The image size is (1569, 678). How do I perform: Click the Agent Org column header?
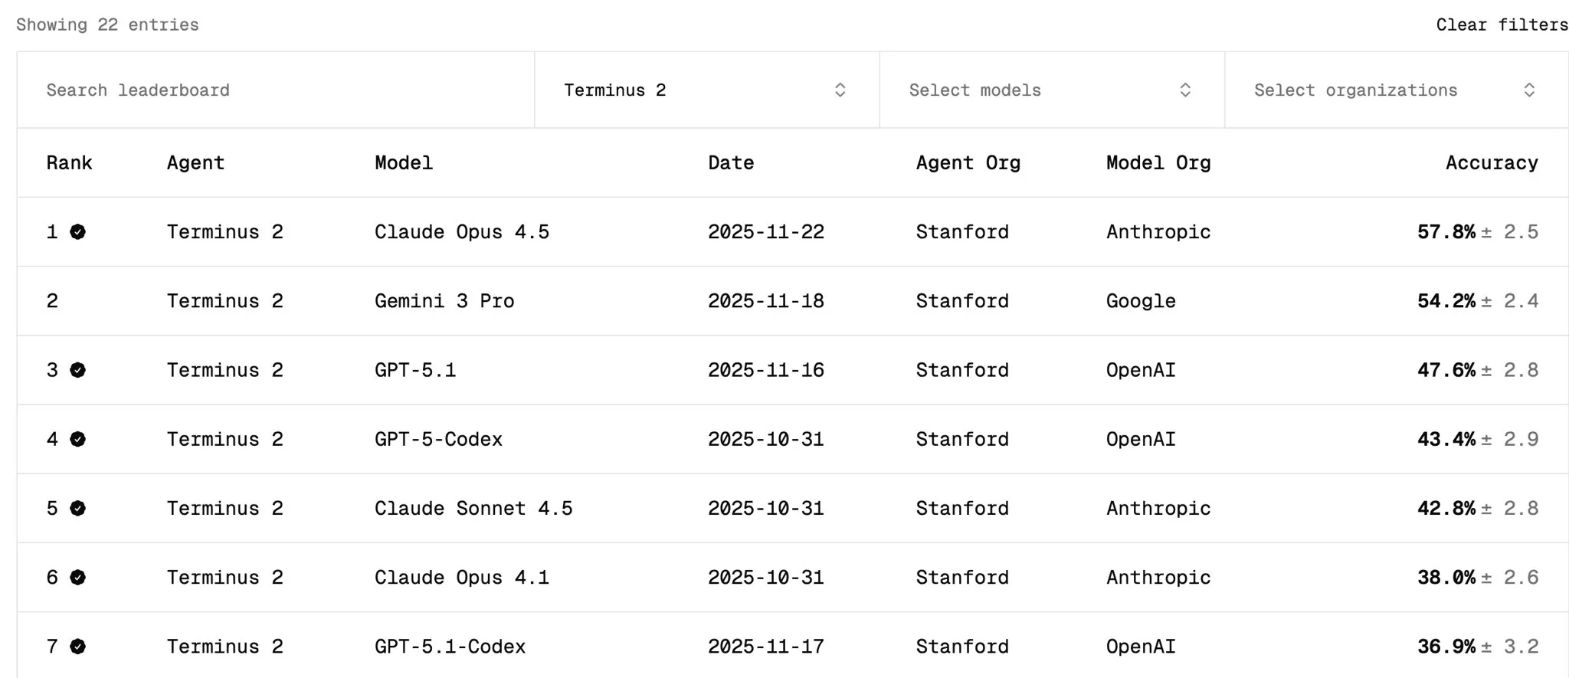click(x=968, y=163)
